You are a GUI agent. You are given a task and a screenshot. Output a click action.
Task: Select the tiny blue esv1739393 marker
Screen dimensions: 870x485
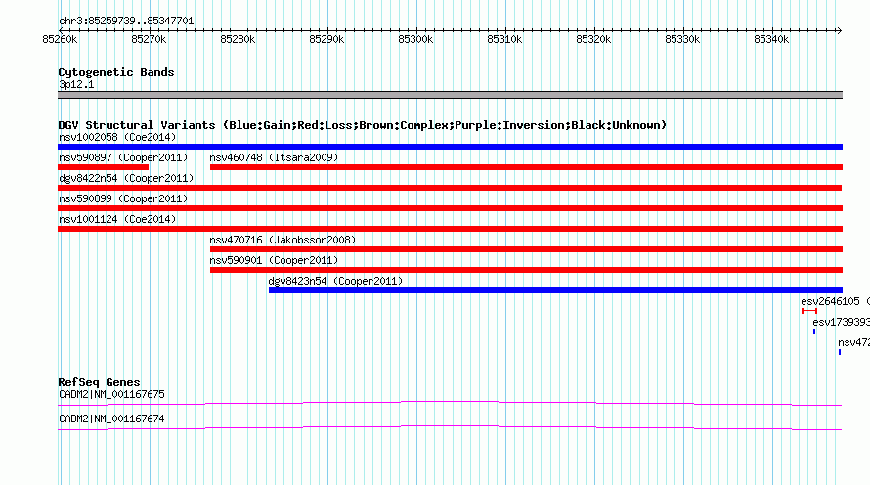tap(814, 331)
